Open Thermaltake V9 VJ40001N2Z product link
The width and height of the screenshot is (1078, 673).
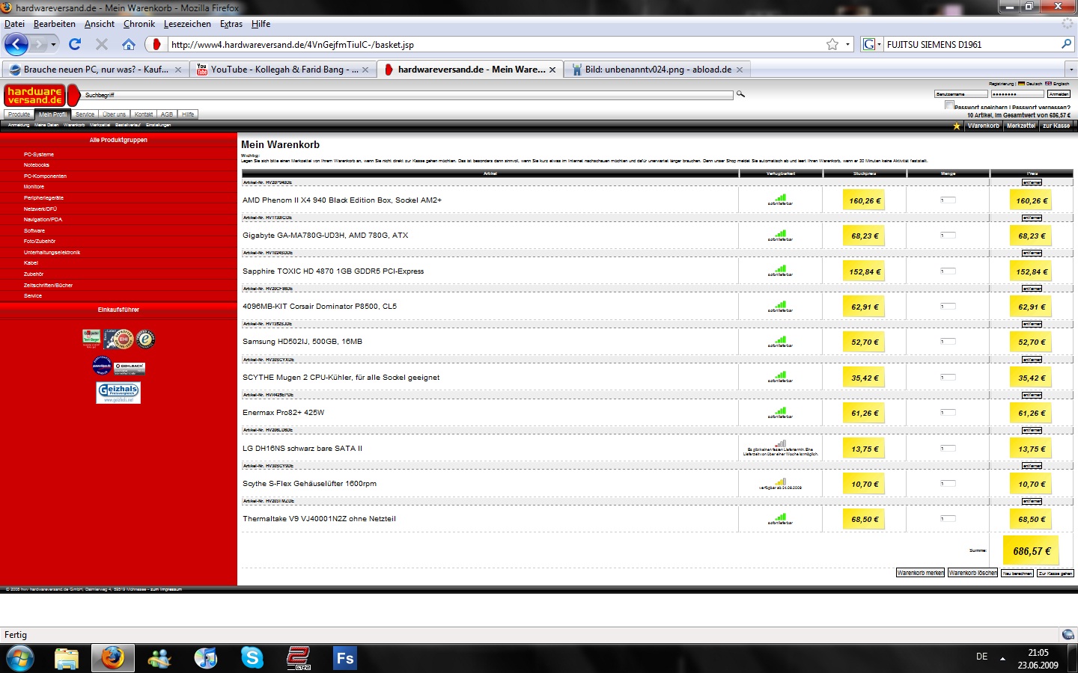pyautogui.click(x=319, y=519)
